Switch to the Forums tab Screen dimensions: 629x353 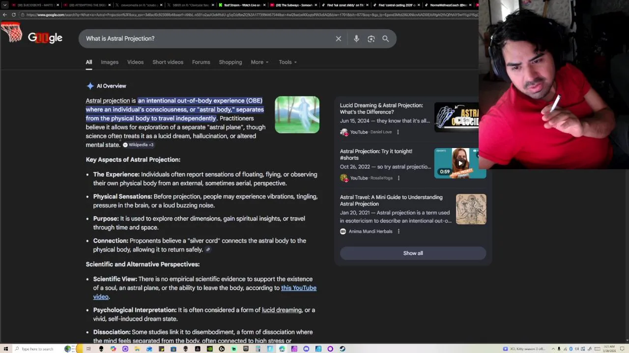pos(201,62)
